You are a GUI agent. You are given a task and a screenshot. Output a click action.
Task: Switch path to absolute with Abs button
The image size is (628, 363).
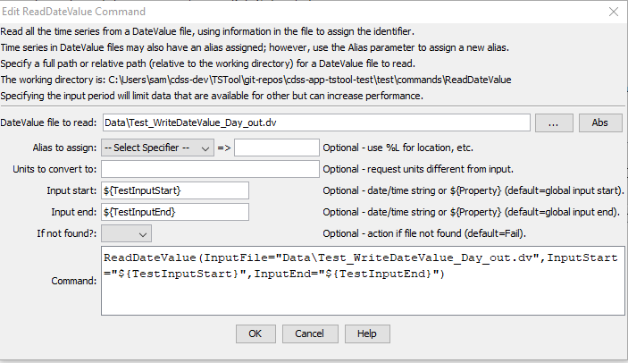coord(600,122)
